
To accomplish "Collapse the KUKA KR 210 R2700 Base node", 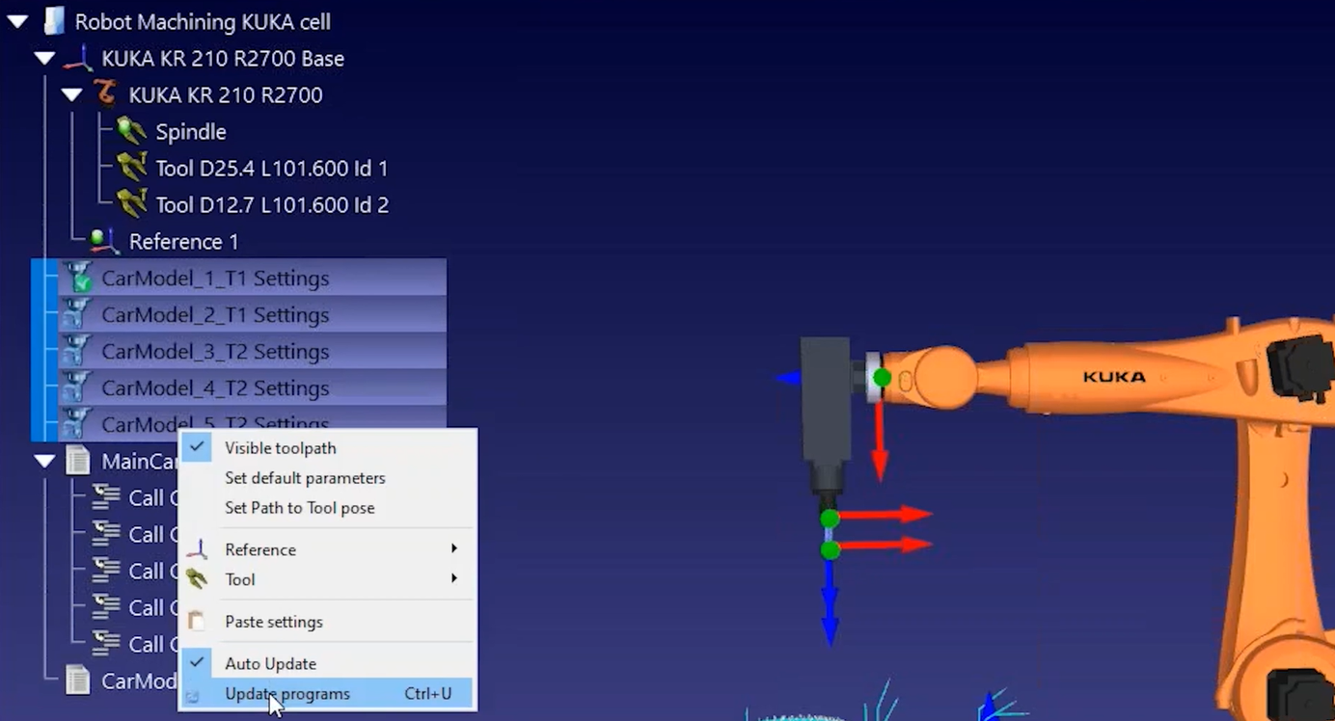I will tap(43, 57).
